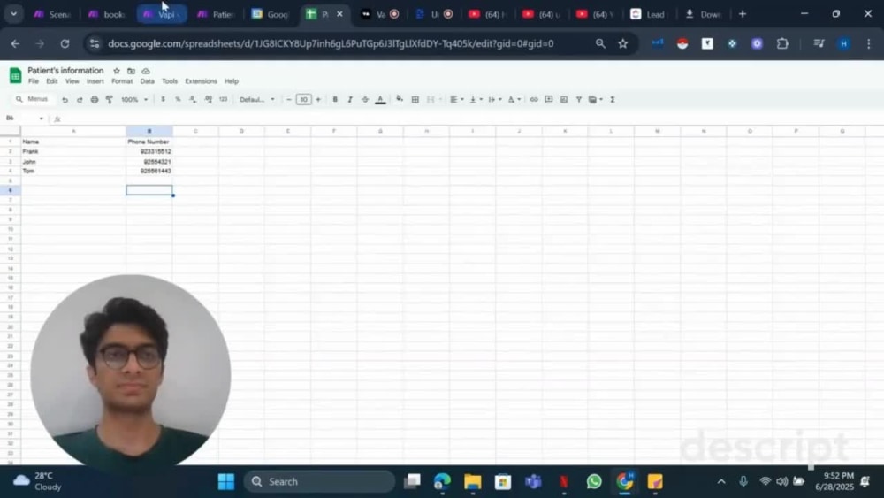Open text wrapping dropdown
This screenshot has width=884, height=498.
point(494,99)
